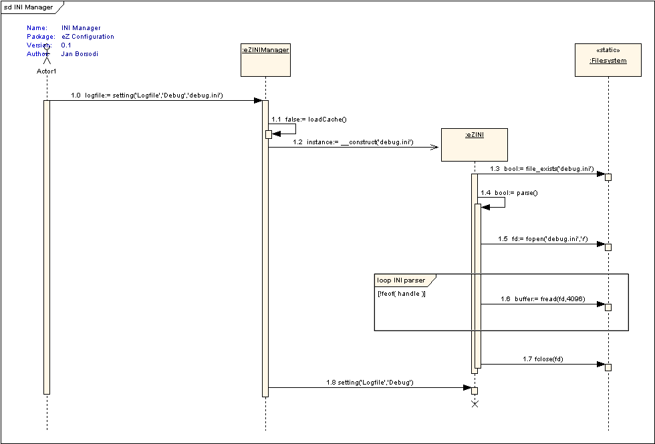Select the [!feof( handle )] guard condition
Image resolution: width=655 pixels, height=444 pixels.
(401, 294)
